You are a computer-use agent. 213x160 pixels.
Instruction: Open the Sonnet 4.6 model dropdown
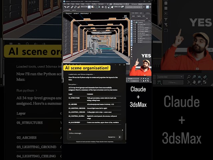point(112,137)
